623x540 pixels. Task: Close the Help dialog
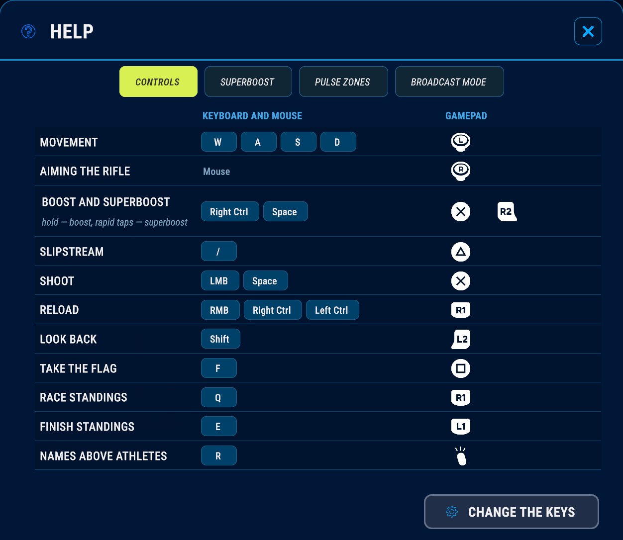pos(588,31)
